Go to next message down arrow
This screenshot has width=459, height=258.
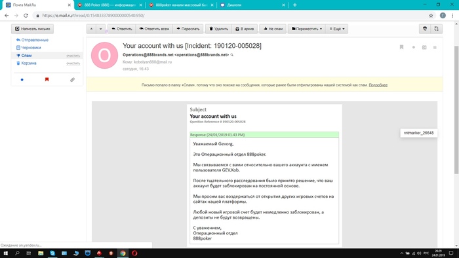click(x=101, y=29)
